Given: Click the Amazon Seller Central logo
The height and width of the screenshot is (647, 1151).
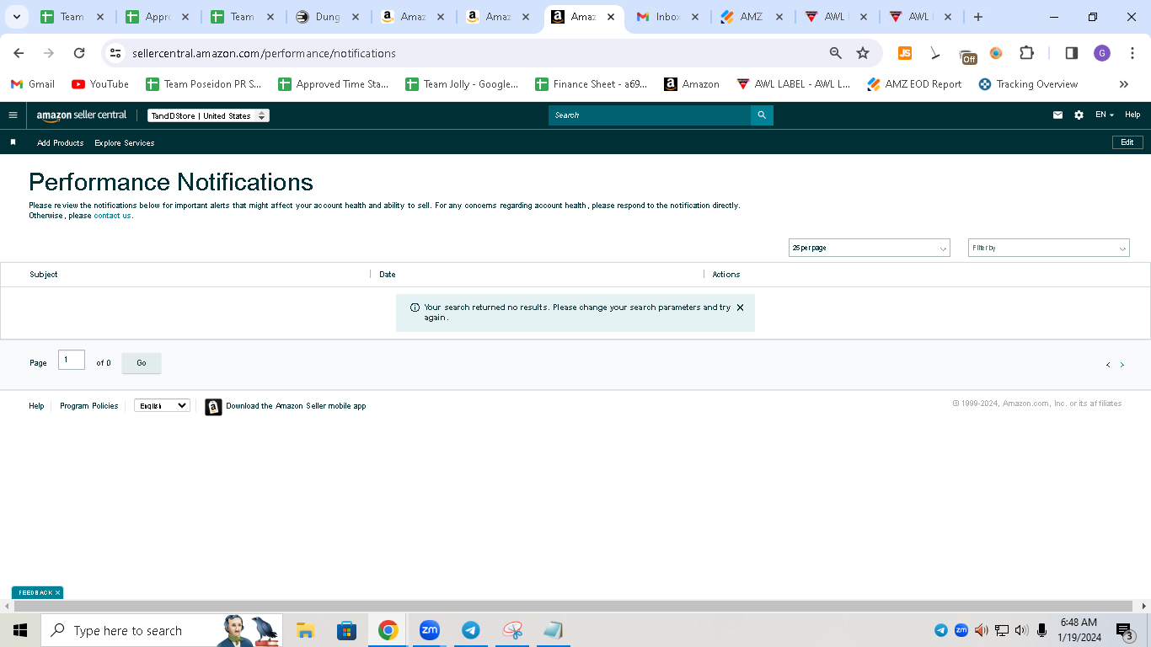Looking at the screenshot, I should [82, 115].
